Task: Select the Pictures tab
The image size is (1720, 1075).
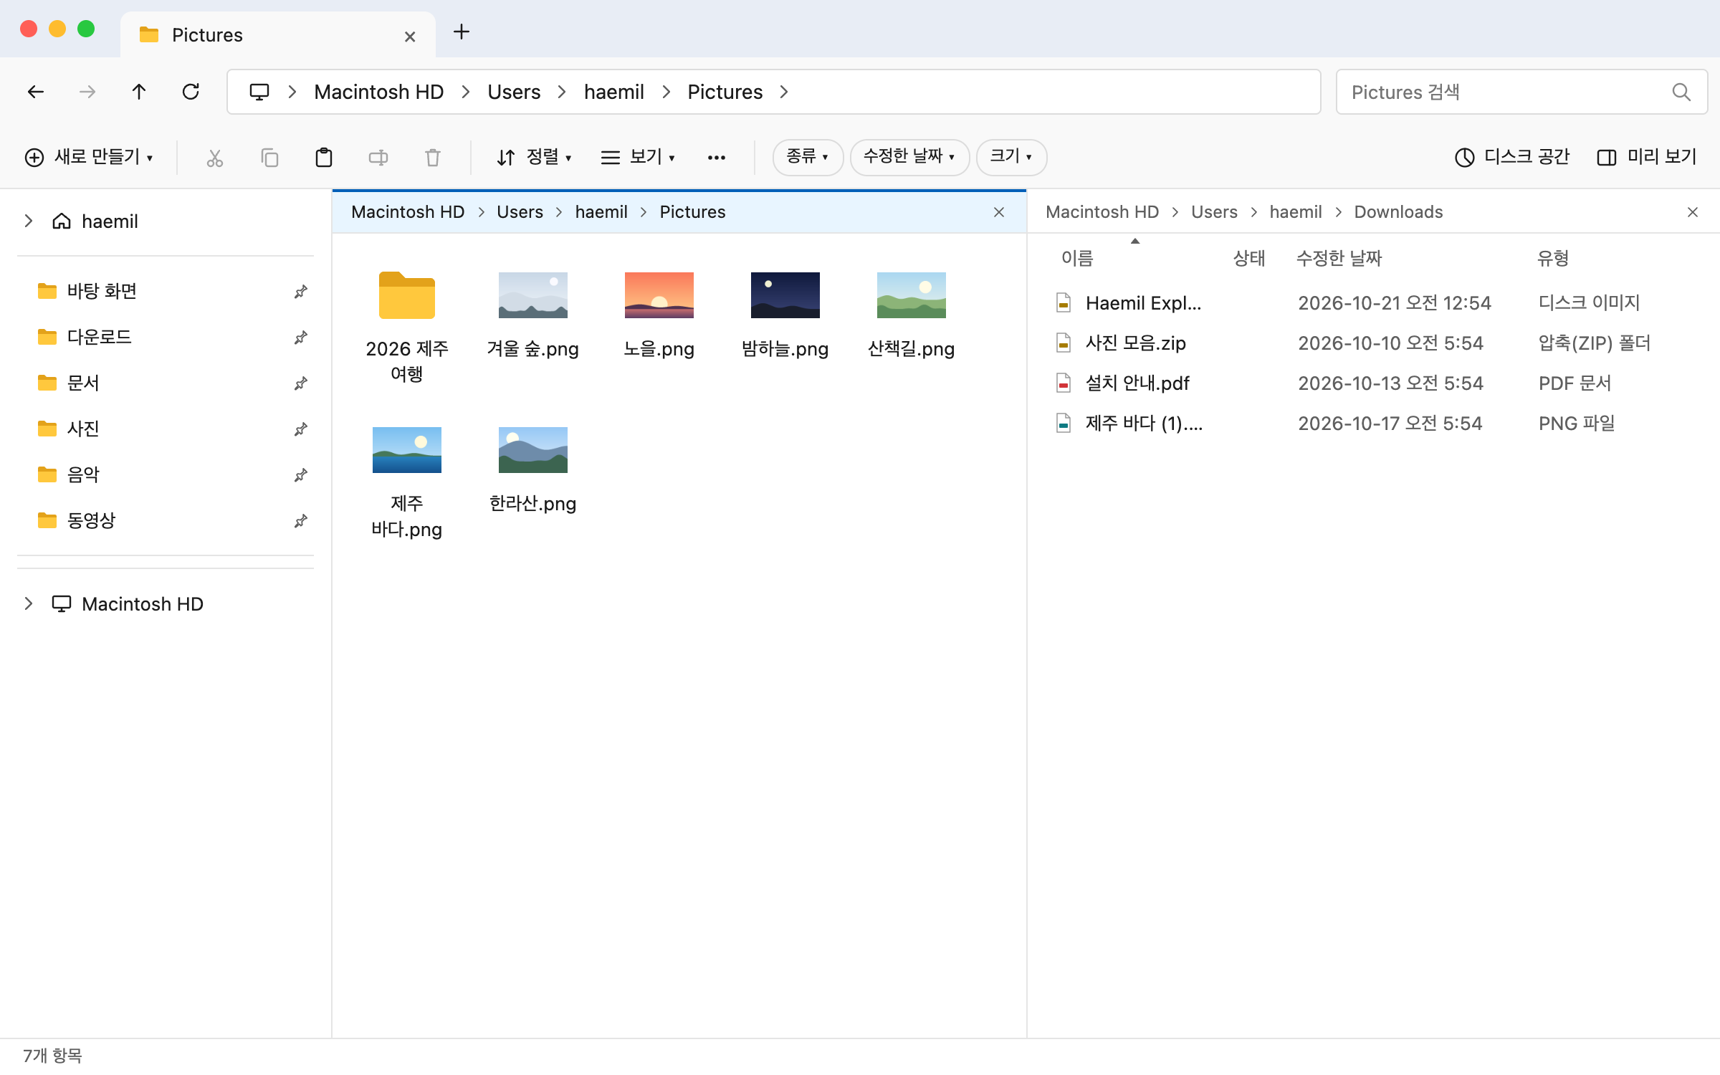Action: [278, 35]
